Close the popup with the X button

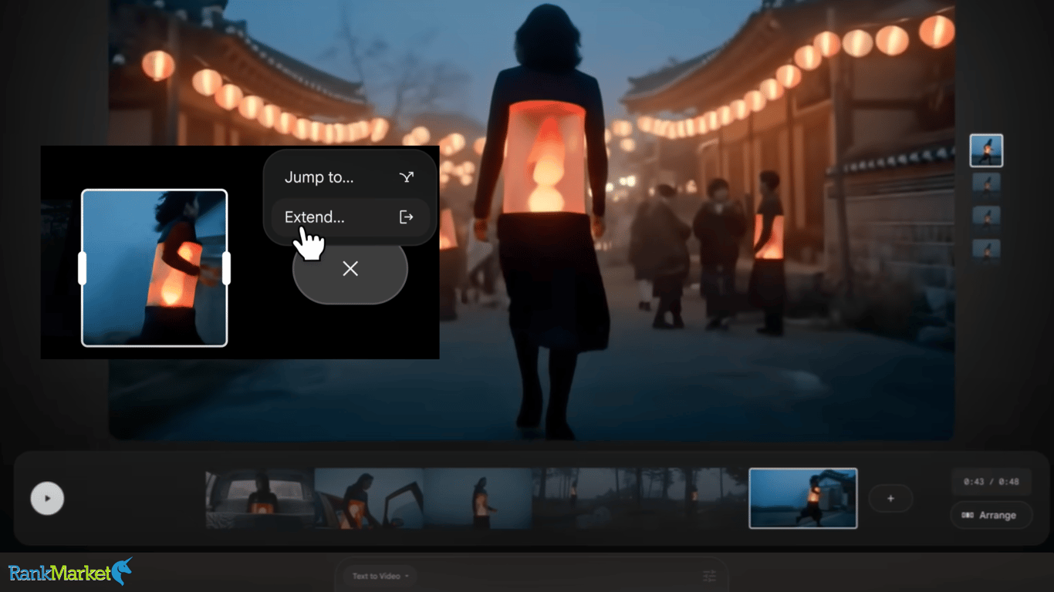pyautogui.click(x=350, y=268)
